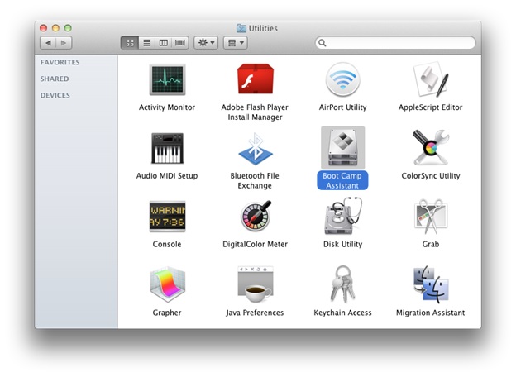Select Disk Utility icon
516x377 pixels.
click(x=343, y=216)
